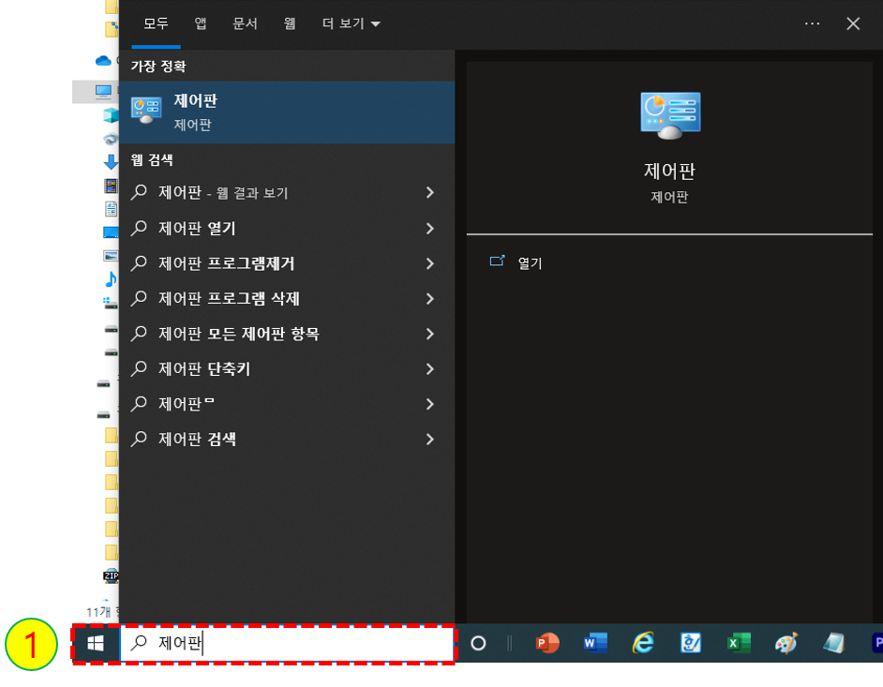Viewport: 883px width, 687px height.
Task: Launch Excel from the taskbar
Action: (x=738, y=644)
